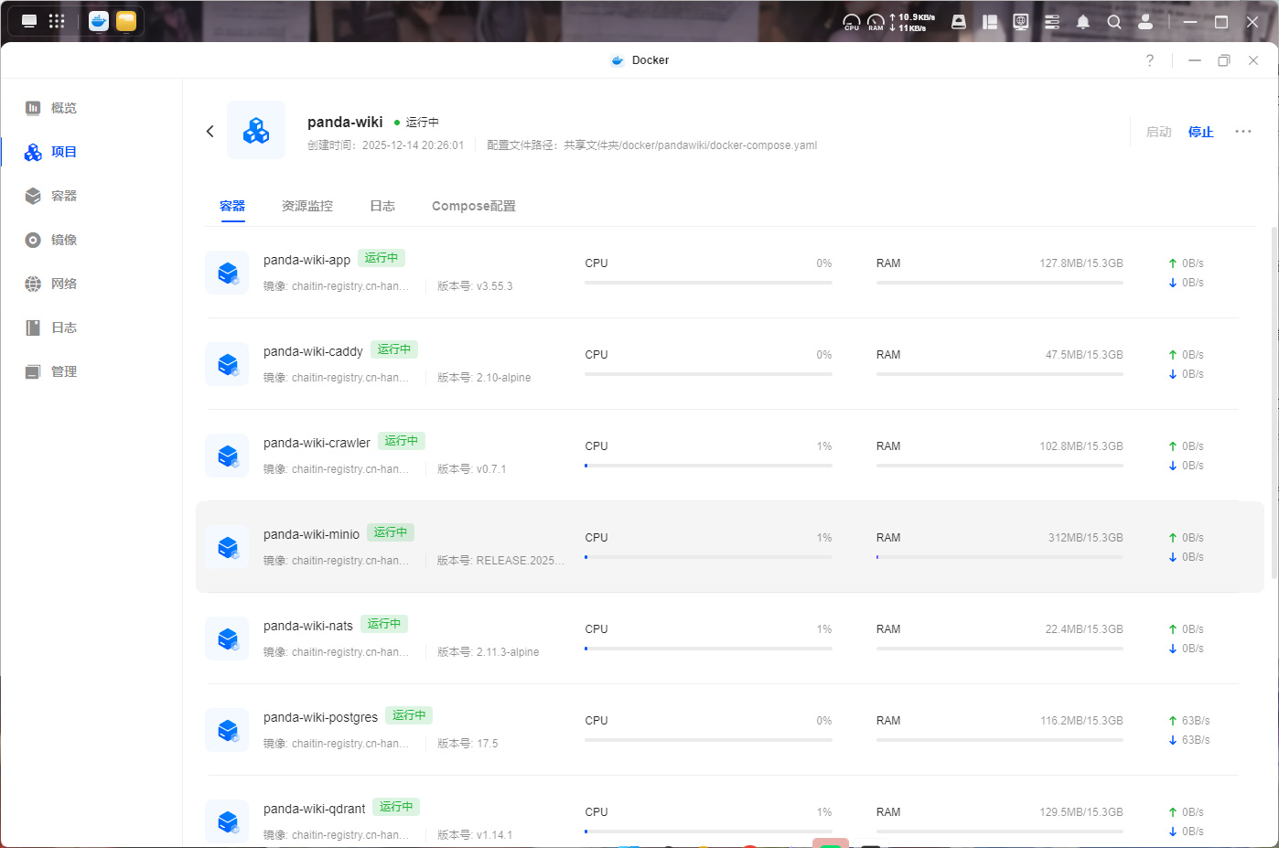Click the panda-wiki-crawler container icon
Image resolution: width=1279 pixels, height=848 pixels.
coord(227,456)
